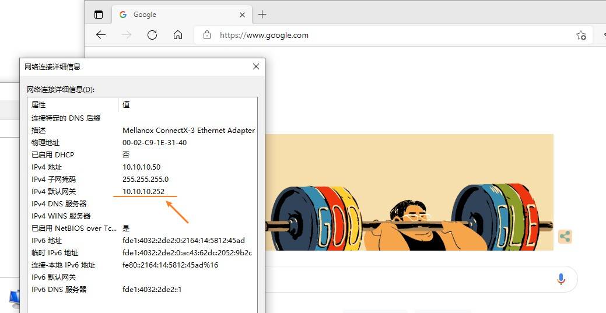Start voice search with microphone
This screenshot has width=606, height=313.
pos(561,279)
